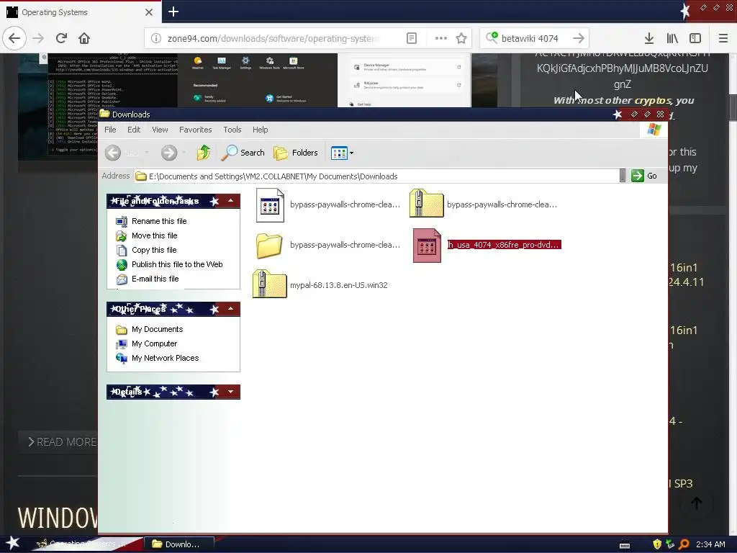Open the Help menu

coord(260,130)
